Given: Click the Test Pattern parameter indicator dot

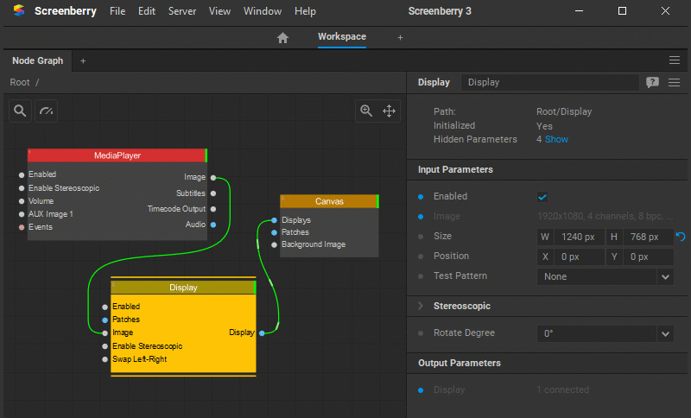Looking at the screenshot, I should click(421, 276).
